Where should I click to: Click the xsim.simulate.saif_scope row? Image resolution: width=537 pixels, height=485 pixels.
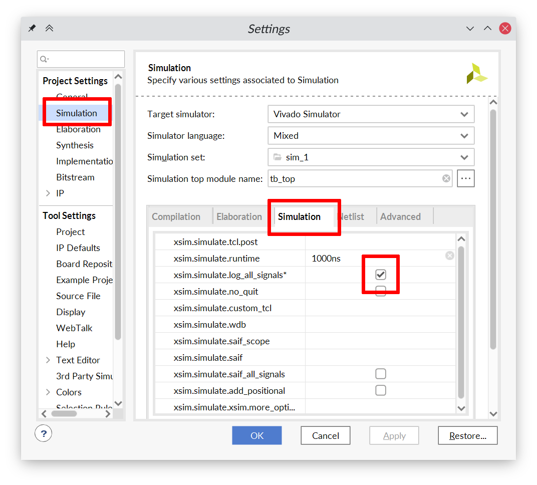(x=306, y=341)
